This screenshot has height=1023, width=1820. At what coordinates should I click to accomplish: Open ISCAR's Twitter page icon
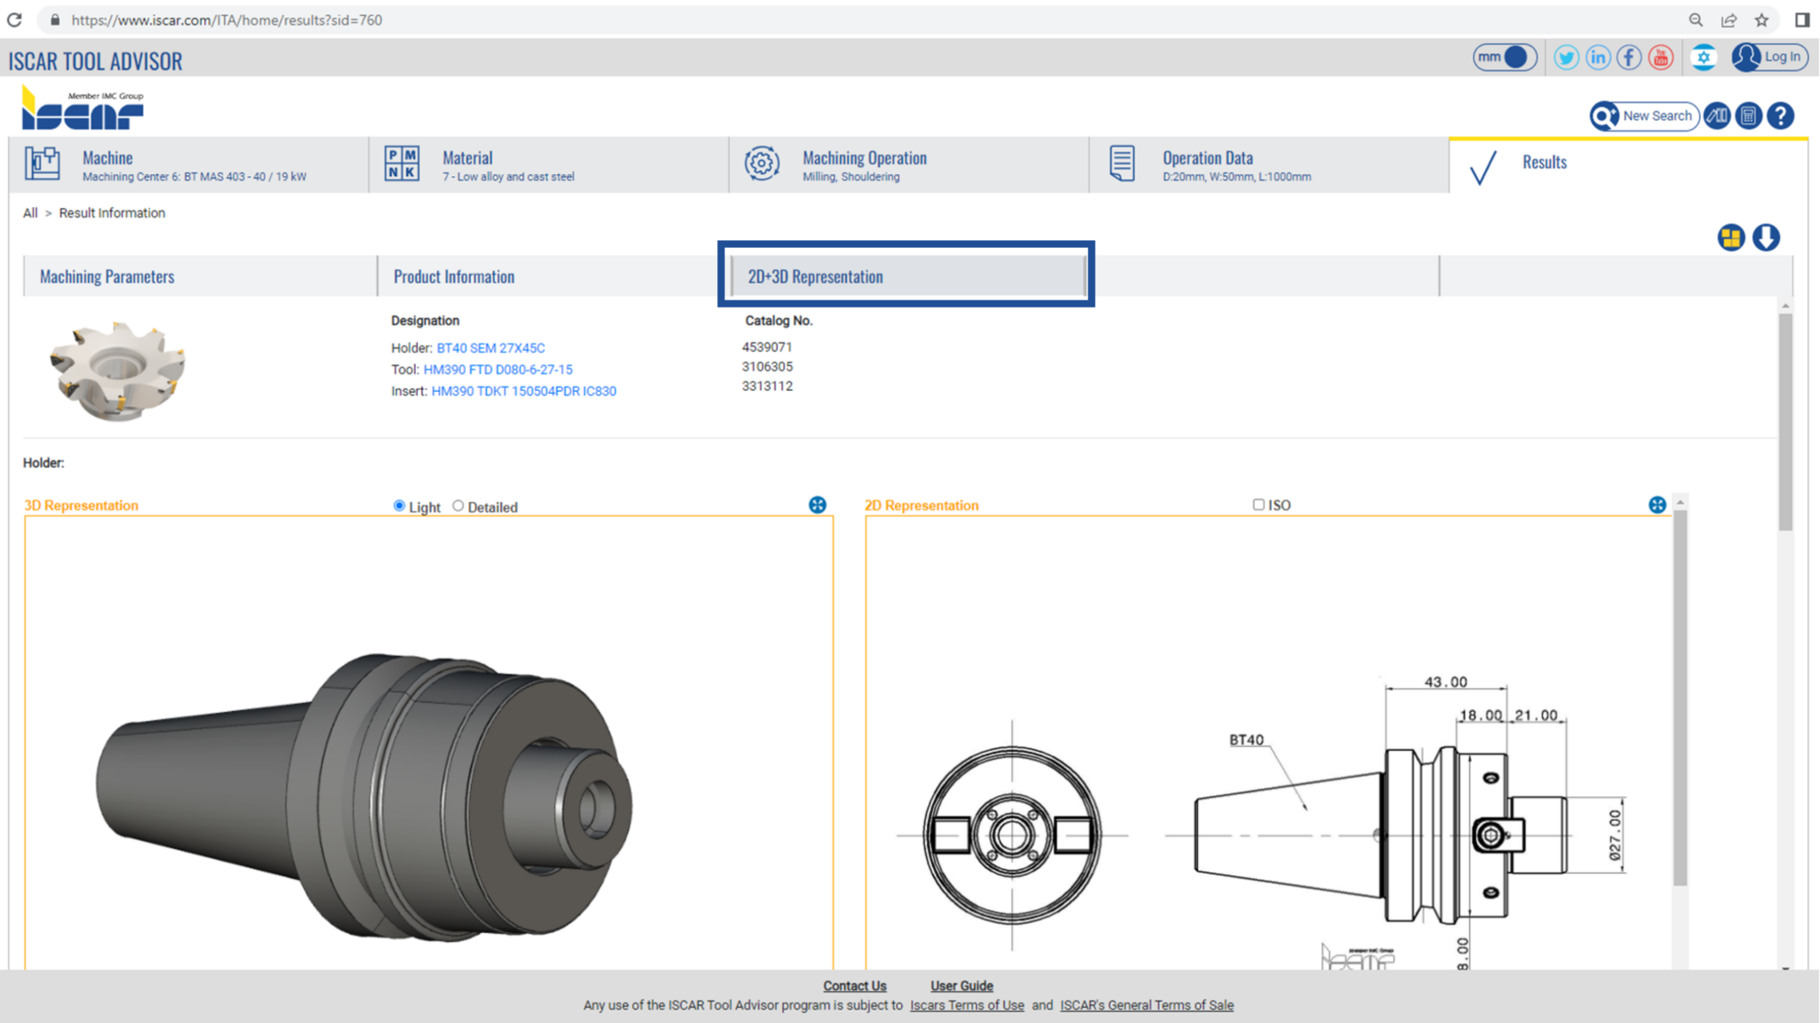pyautogui.click(x=1566, y=58)
